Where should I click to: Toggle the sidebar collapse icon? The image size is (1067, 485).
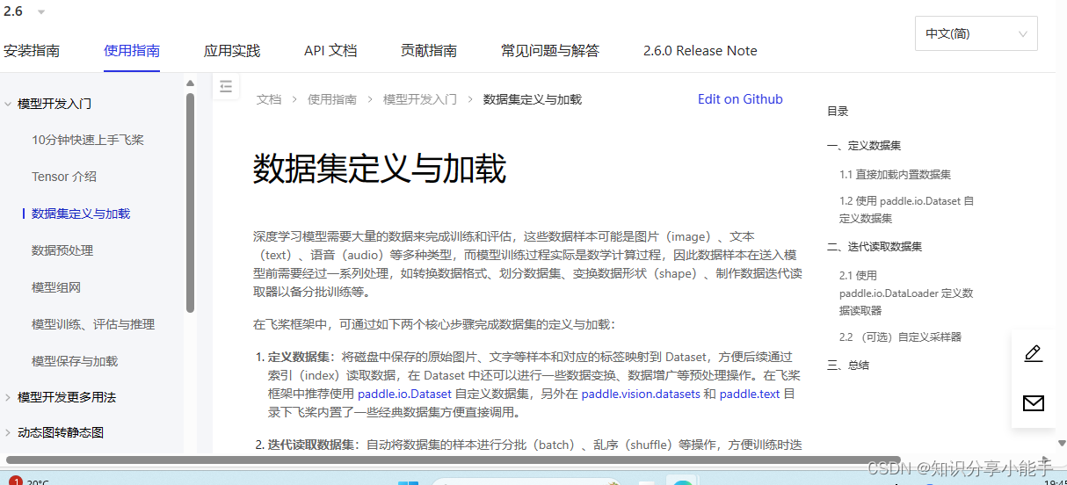(226, 86)
